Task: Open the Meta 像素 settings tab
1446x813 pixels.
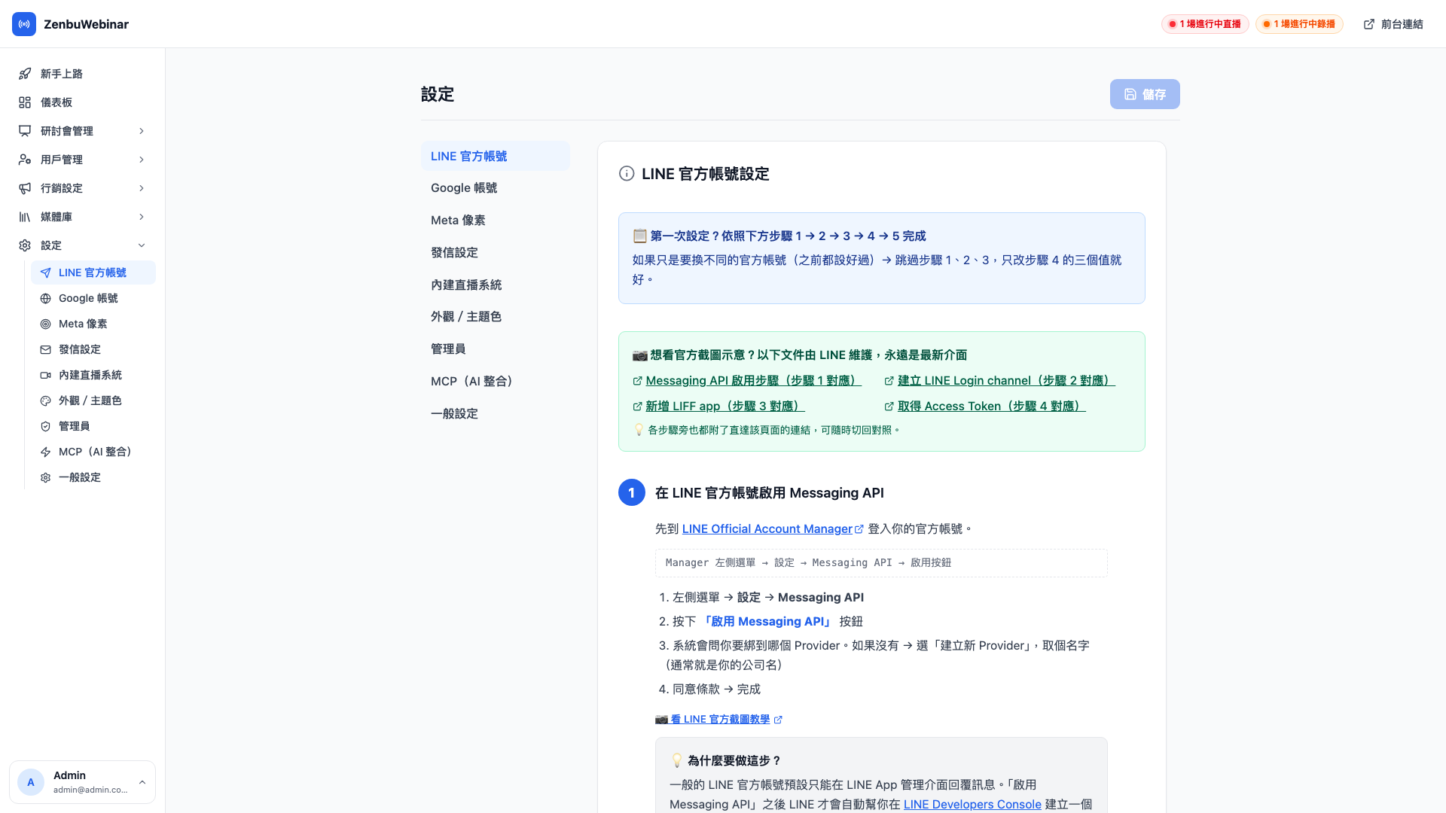Action: (x=496, y=221)
